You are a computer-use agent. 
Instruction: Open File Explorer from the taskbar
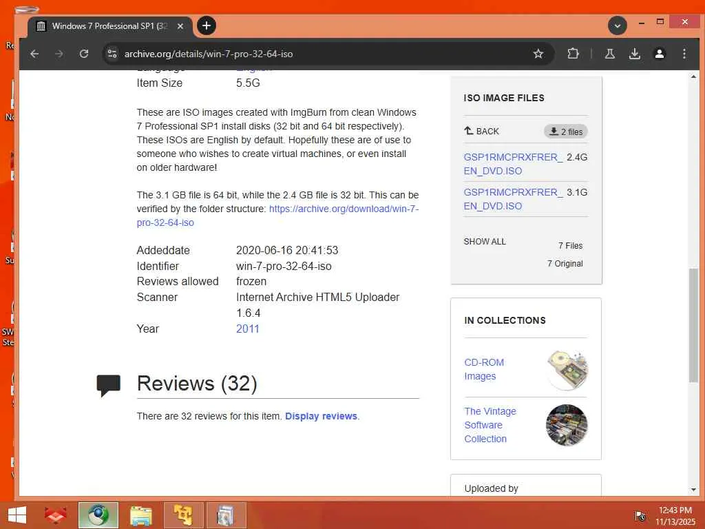pyautogui.click(x=140, y=515)
